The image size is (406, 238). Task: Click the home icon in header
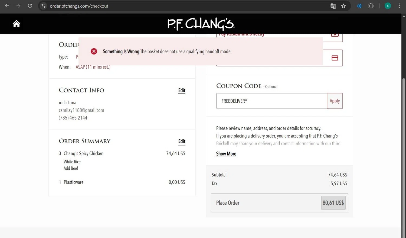(17, 24)
